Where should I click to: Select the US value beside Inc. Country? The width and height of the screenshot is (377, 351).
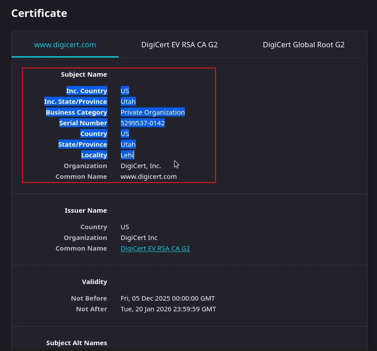coord(125,91)
